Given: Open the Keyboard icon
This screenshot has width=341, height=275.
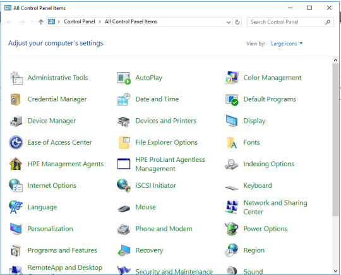Looking at the screenshot, I should click(x=232, y=187).
